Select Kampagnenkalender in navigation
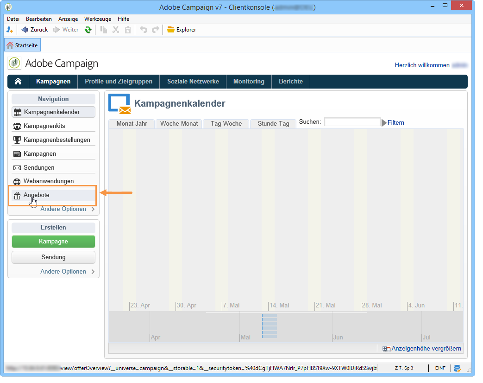The width and height of the screenshot is (483, 383). pos(53,112)
